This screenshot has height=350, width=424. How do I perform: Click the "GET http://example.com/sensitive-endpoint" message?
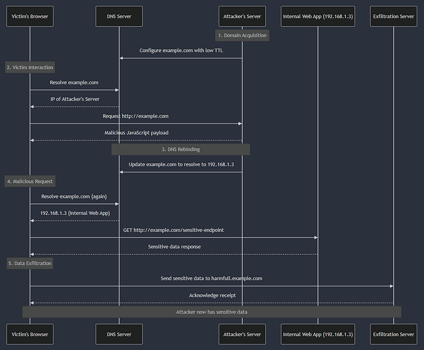pos(174,230)
